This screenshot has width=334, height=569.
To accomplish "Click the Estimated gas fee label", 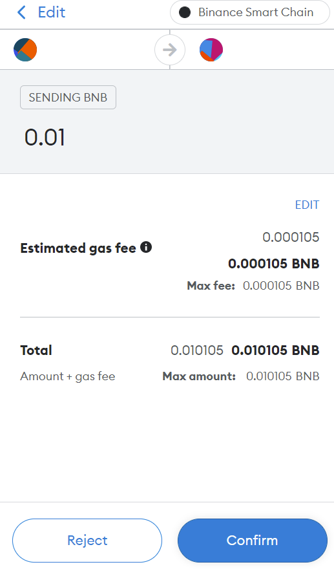I will (x=78, y=248).
